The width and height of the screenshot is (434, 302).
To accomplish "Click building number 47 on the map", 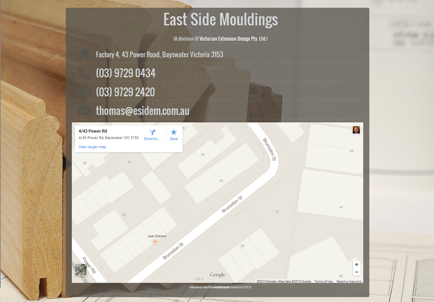I will (341, 207).
